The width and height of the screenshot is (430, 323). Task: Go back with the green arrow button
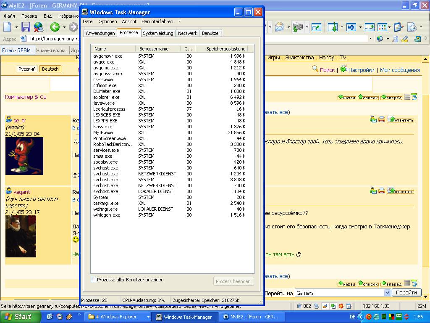[55, 27]
